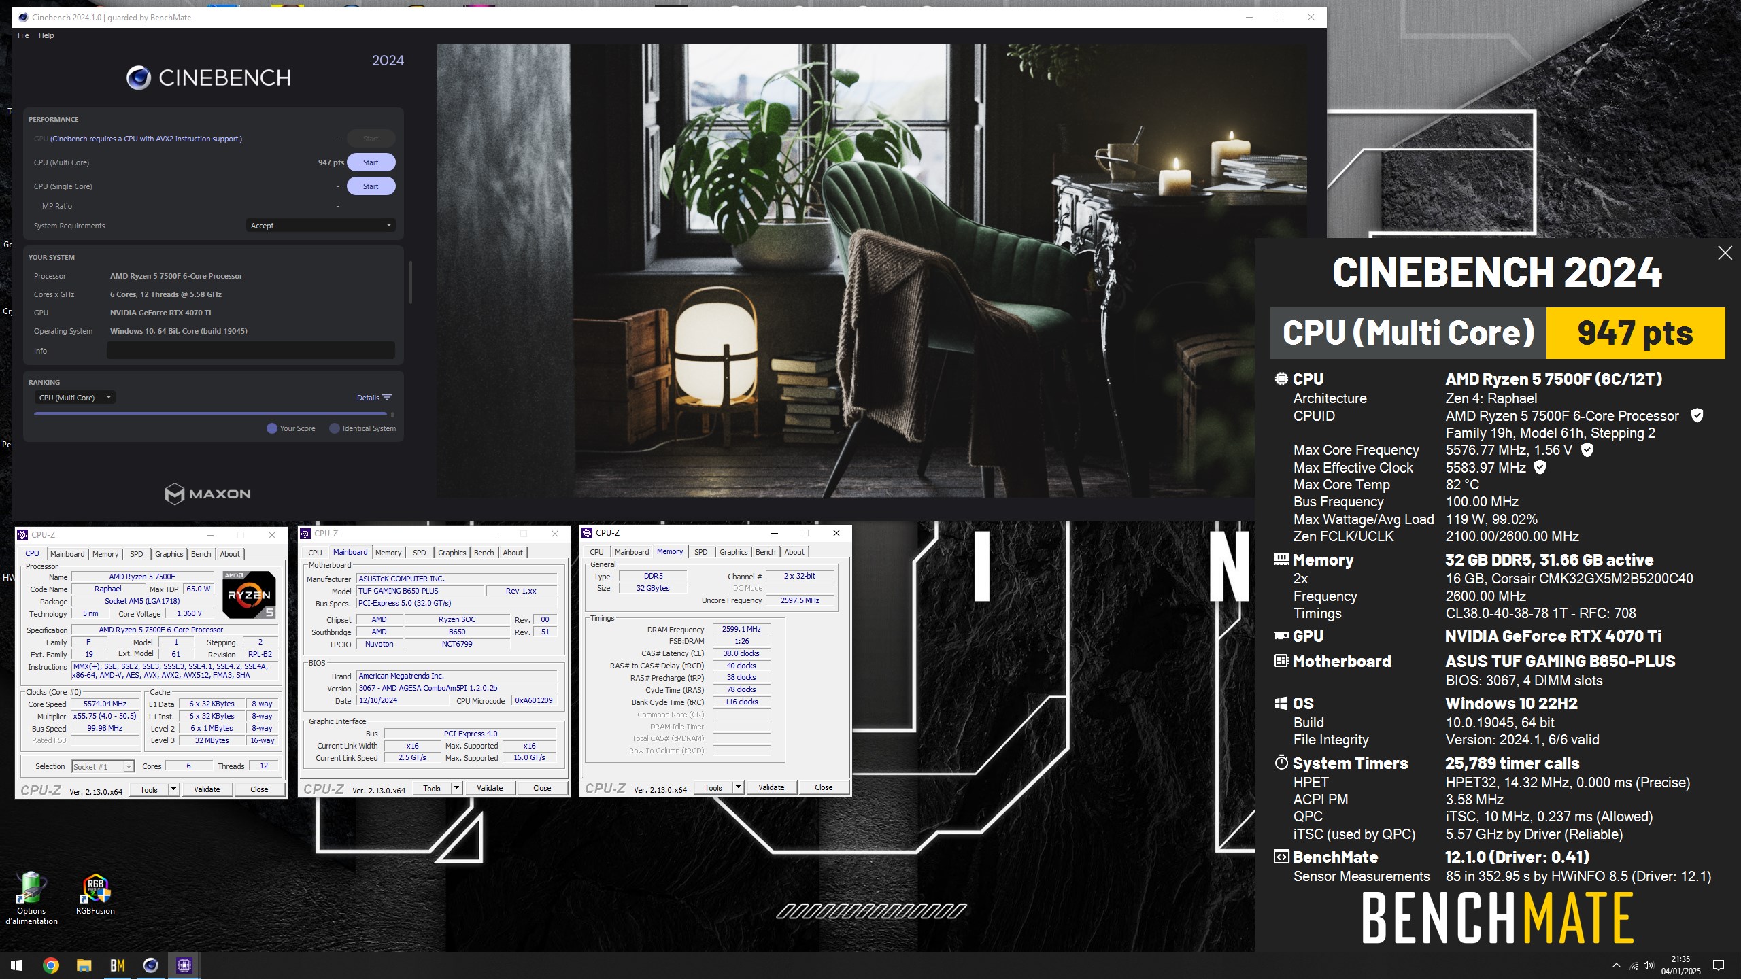The width and height of the screenshot is (1741, 979).
Task: Click Tools button in Memory CPU-Z window
Action: coord(713,787)
